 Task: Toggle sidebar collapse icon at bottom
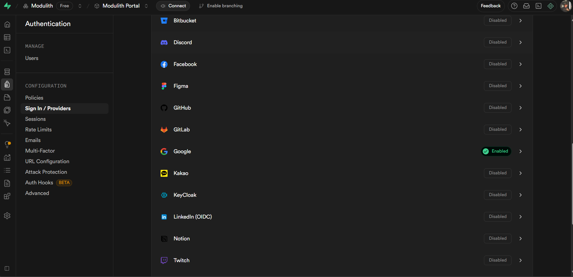pyautogui.click(x=7, y=269)
